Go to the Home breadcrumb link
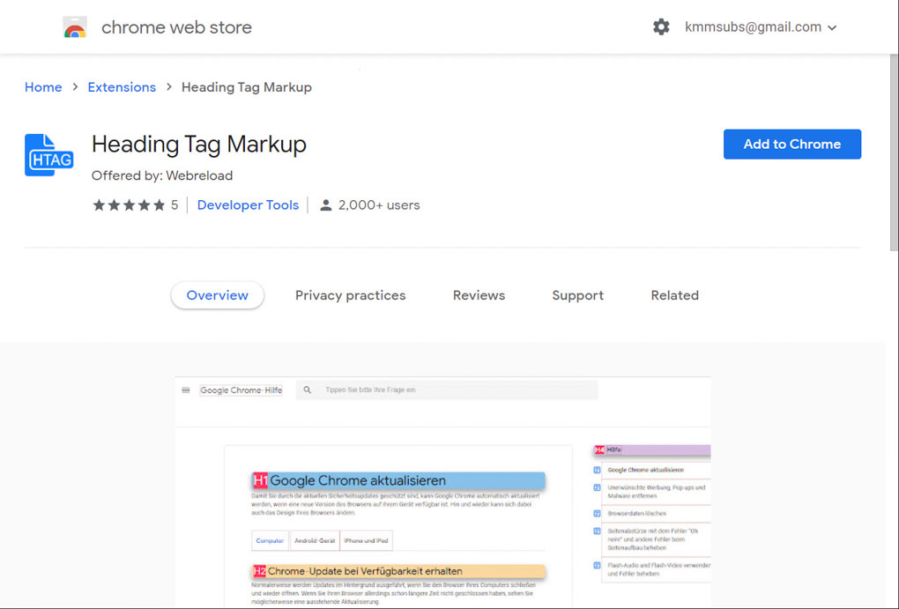Screen dimensions: 899x609 click(x=43, y=87)
